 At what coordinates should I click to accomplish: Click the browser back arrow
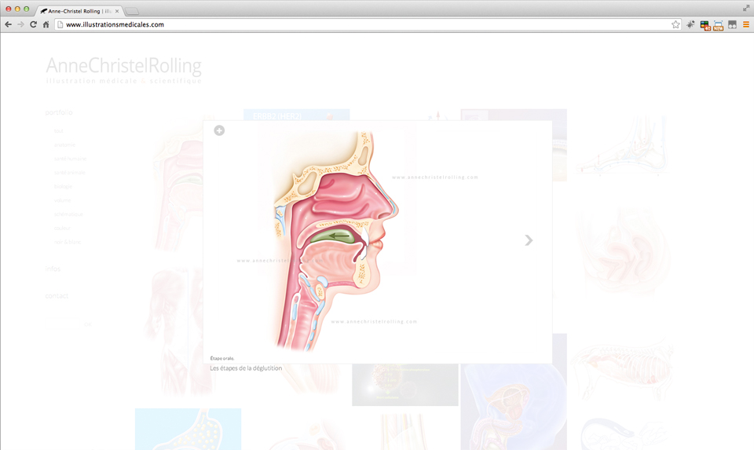8,24
